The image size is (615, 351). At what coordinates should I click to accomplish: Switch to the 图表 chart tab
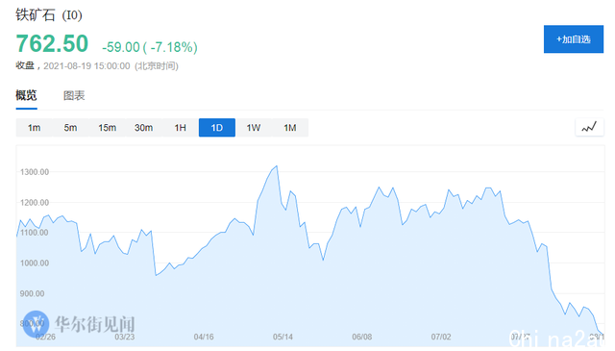point(74,95)
